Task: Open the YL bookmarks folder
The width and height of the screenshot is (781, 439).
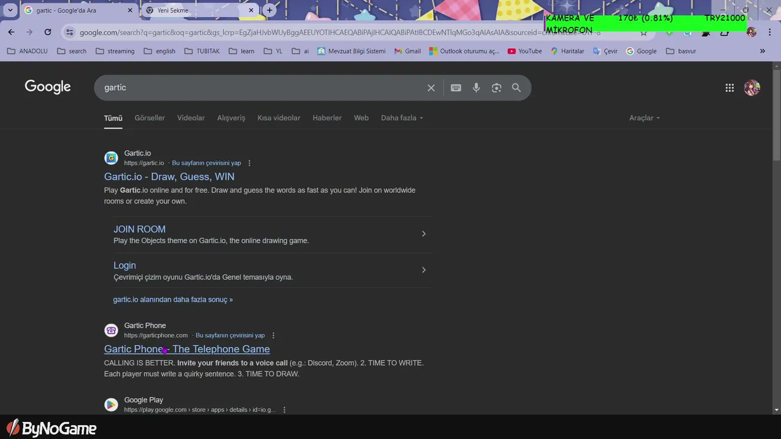Action: [273, 51]
